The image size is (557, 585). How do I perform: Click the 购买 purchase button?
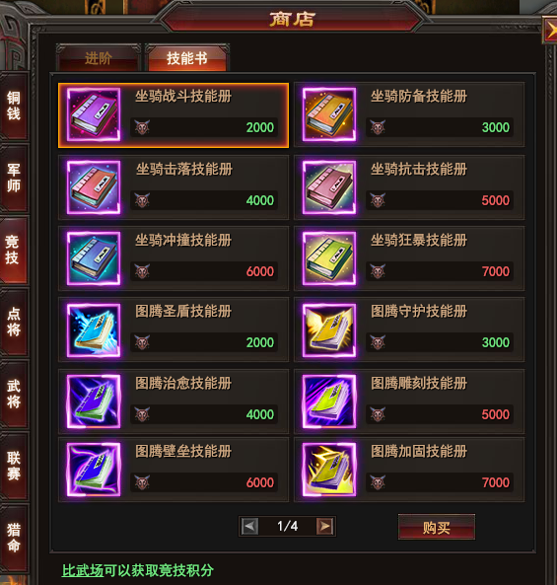[437, 527]
